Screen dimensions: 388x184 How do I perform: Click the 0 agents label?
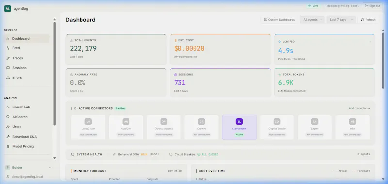(363, 154)
